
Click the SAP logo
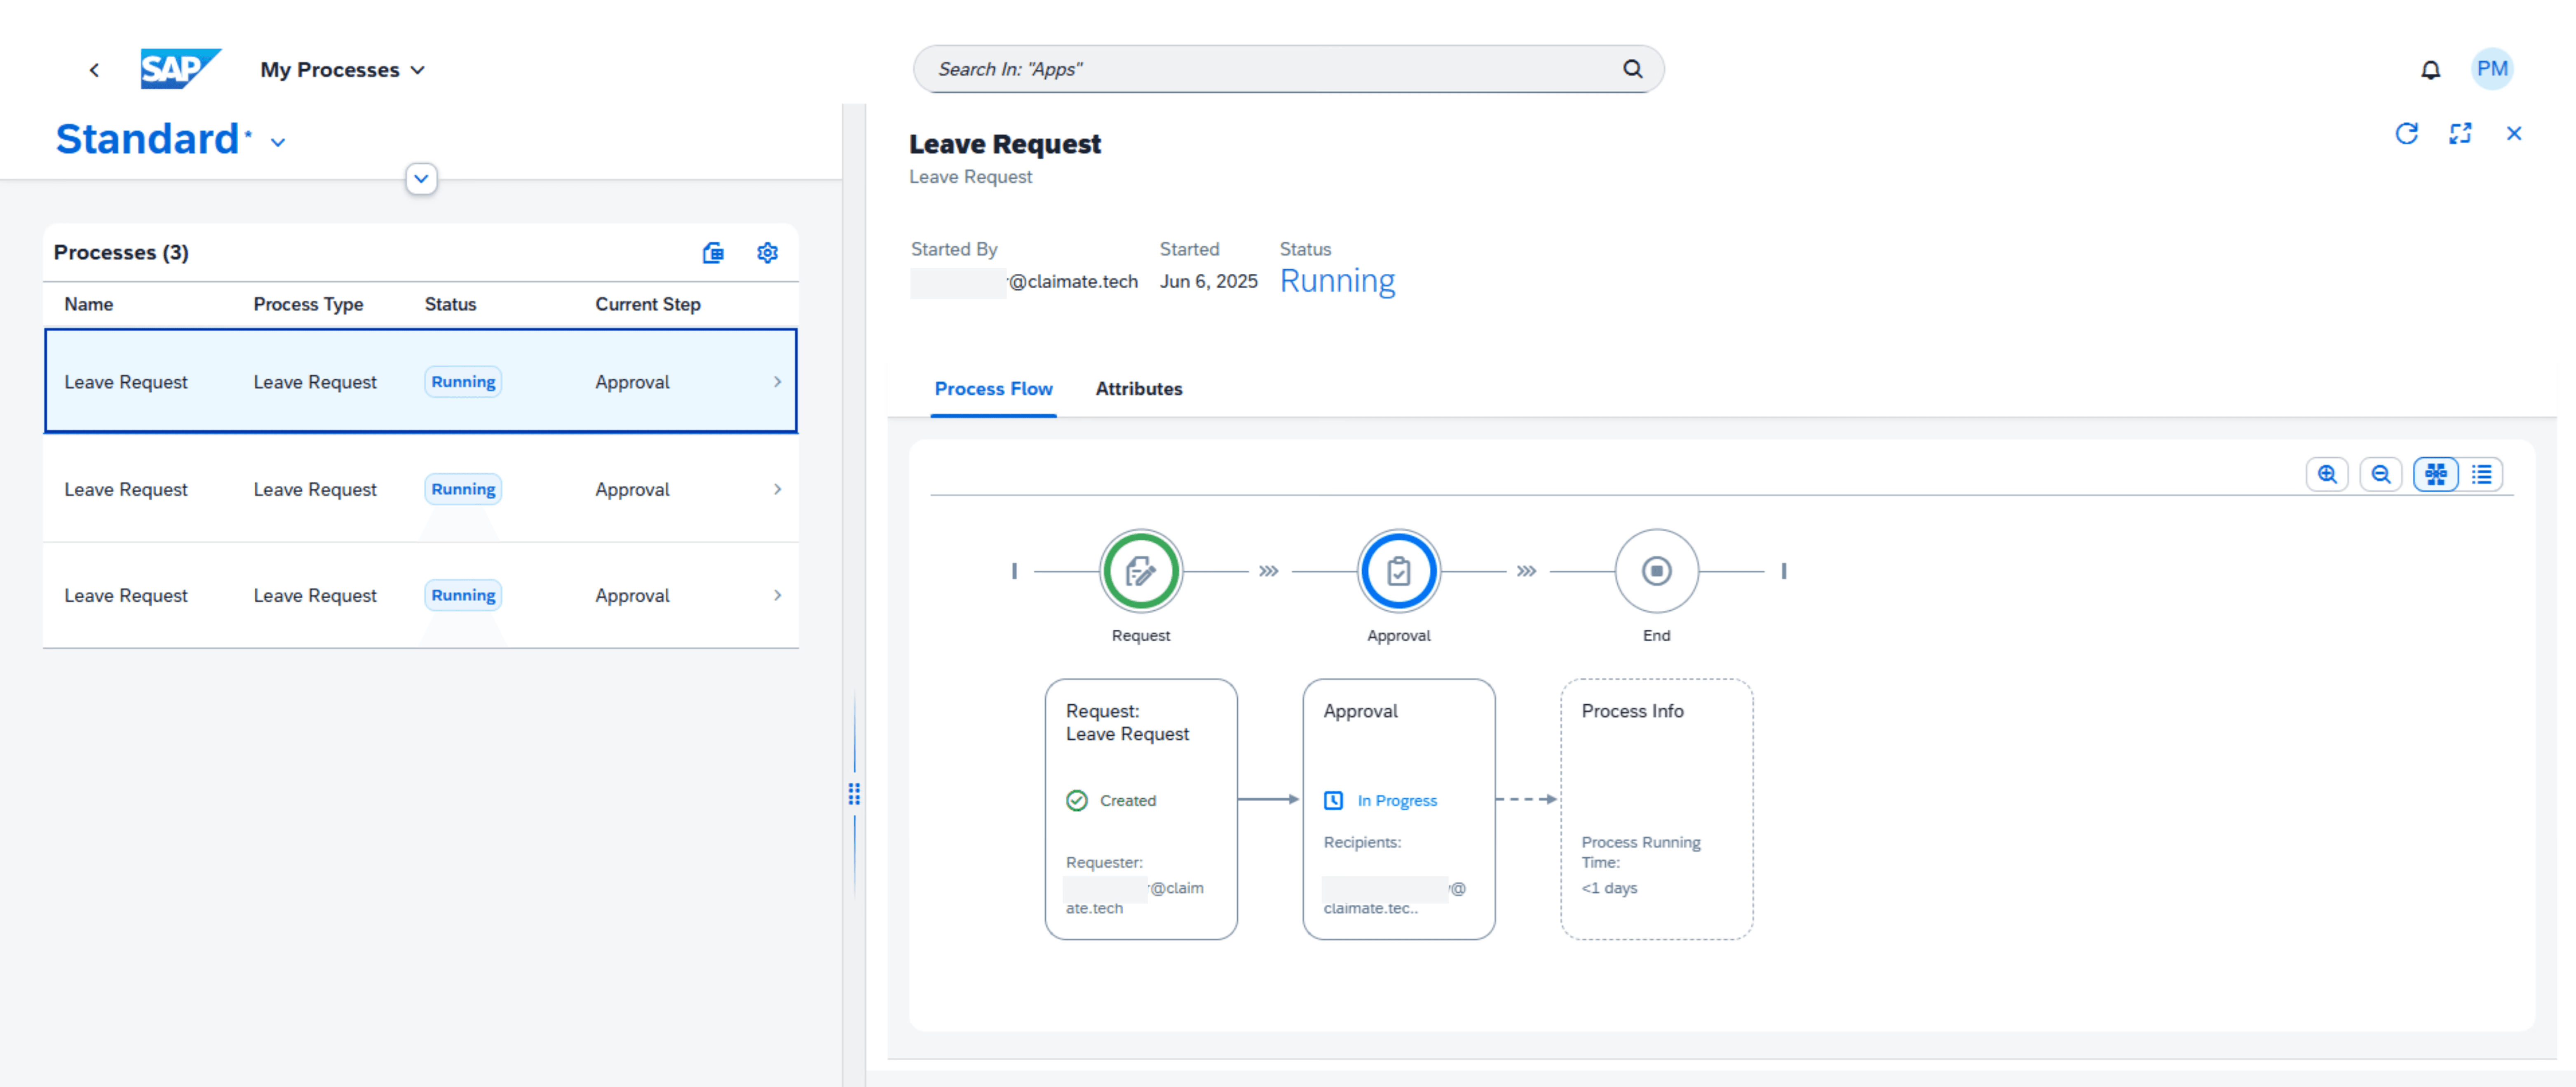(x=180, y=69)
